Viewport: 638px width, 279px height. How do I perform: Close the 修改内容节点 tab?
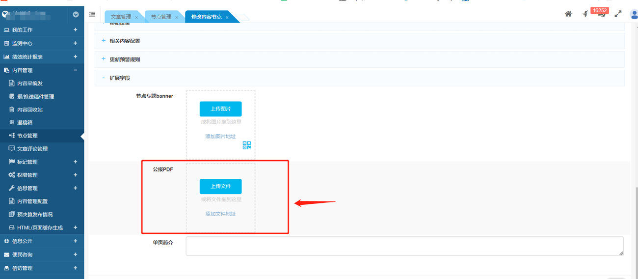[x=227, y=18]
